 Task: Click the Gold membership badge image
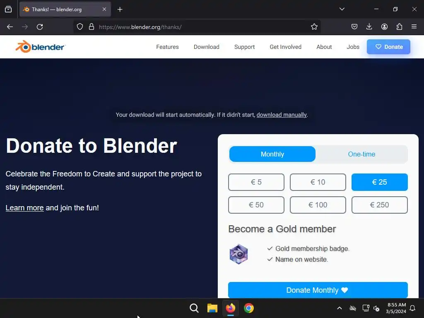[238, 254]
